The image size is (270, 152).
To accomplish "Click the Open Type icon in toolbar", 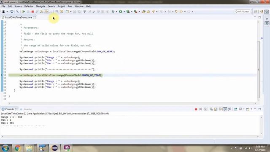I will coord(143,11).
